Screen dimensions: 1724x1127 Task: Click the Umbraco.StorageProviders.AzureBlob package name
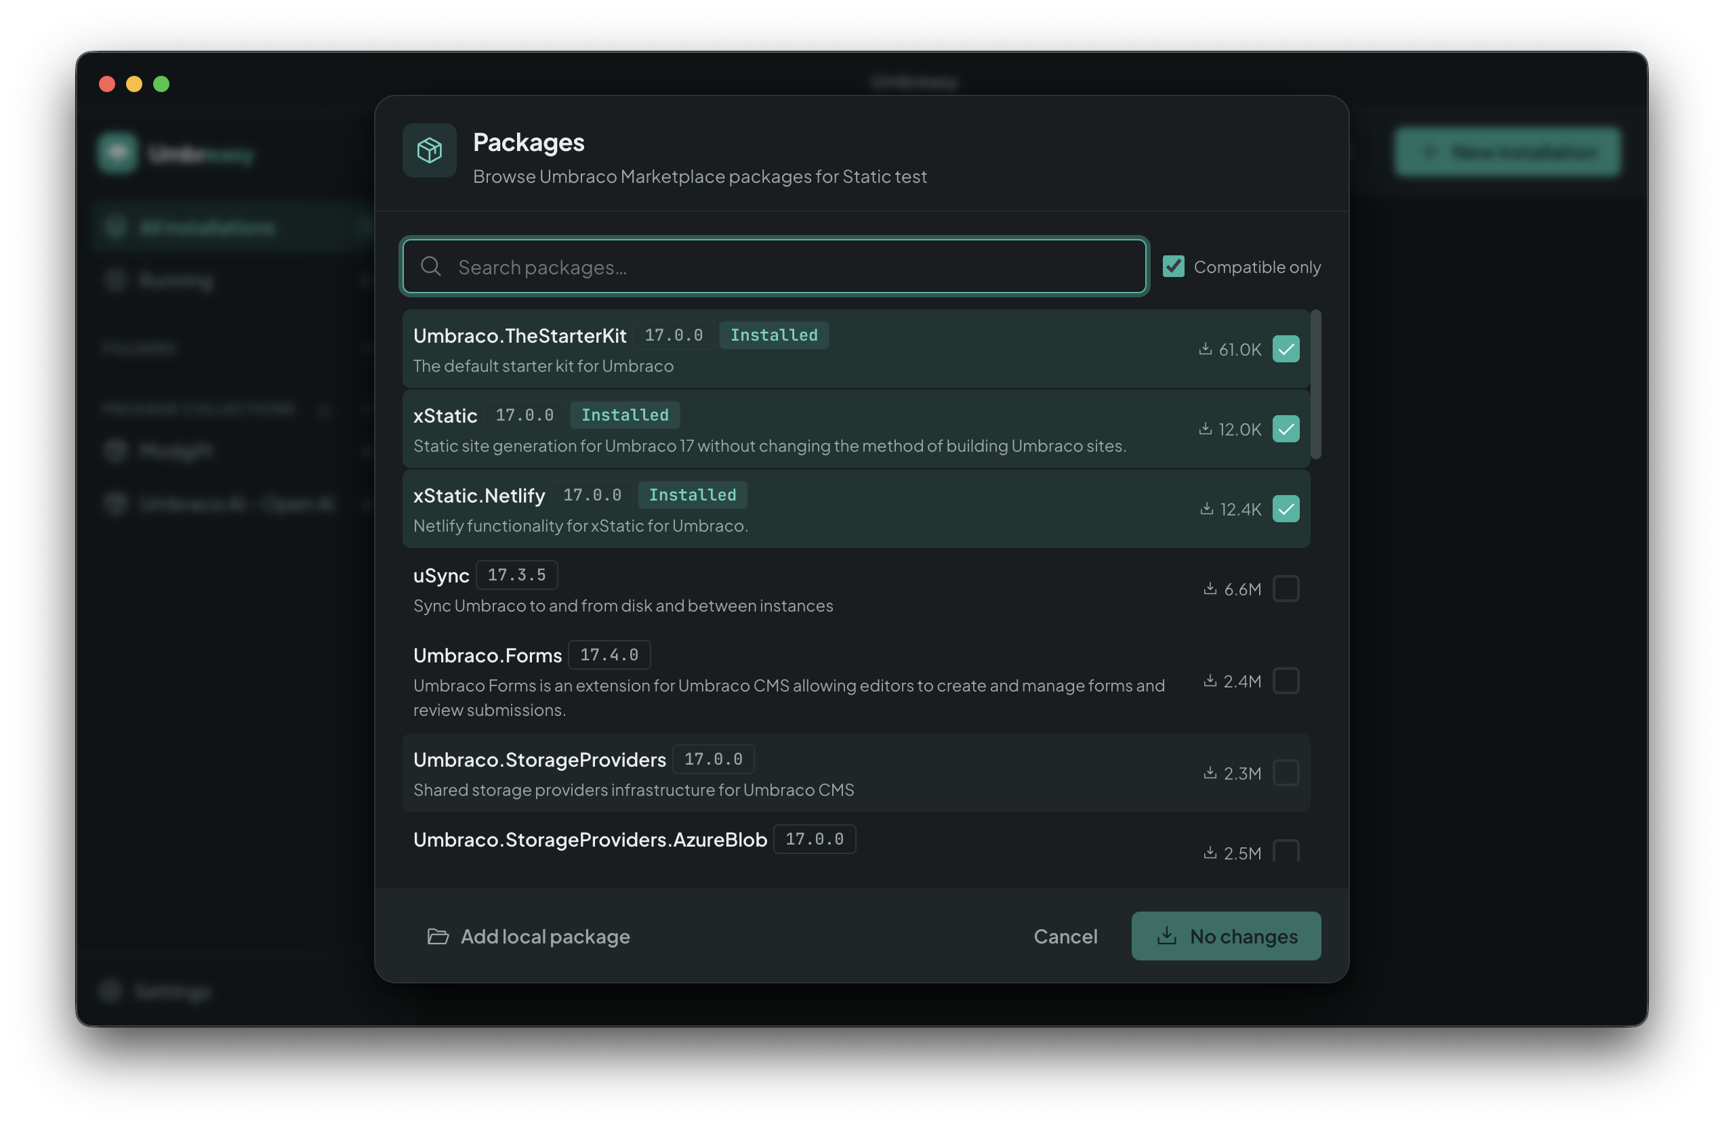pyautogui.click(x=590, y=840)
